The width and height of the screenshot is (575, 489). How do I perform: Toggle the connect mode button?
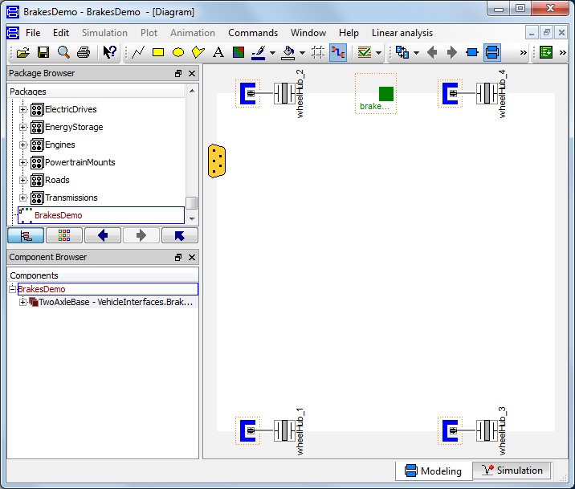coord(338,53)
